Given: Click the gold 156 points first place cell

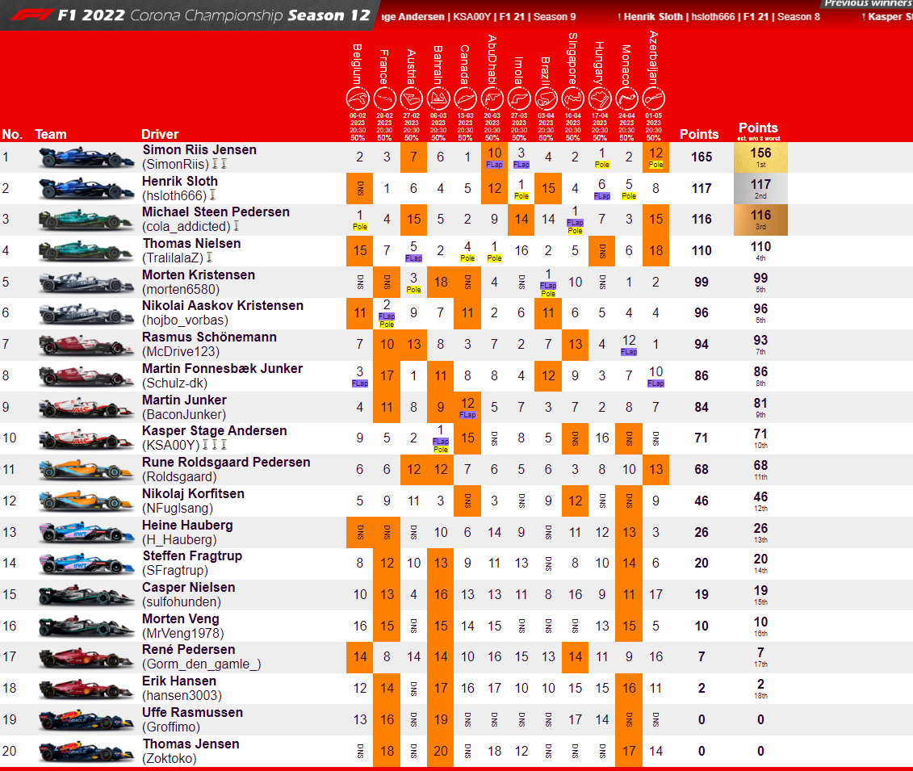Looking at the screenshot, I should (x=760, y=157).
